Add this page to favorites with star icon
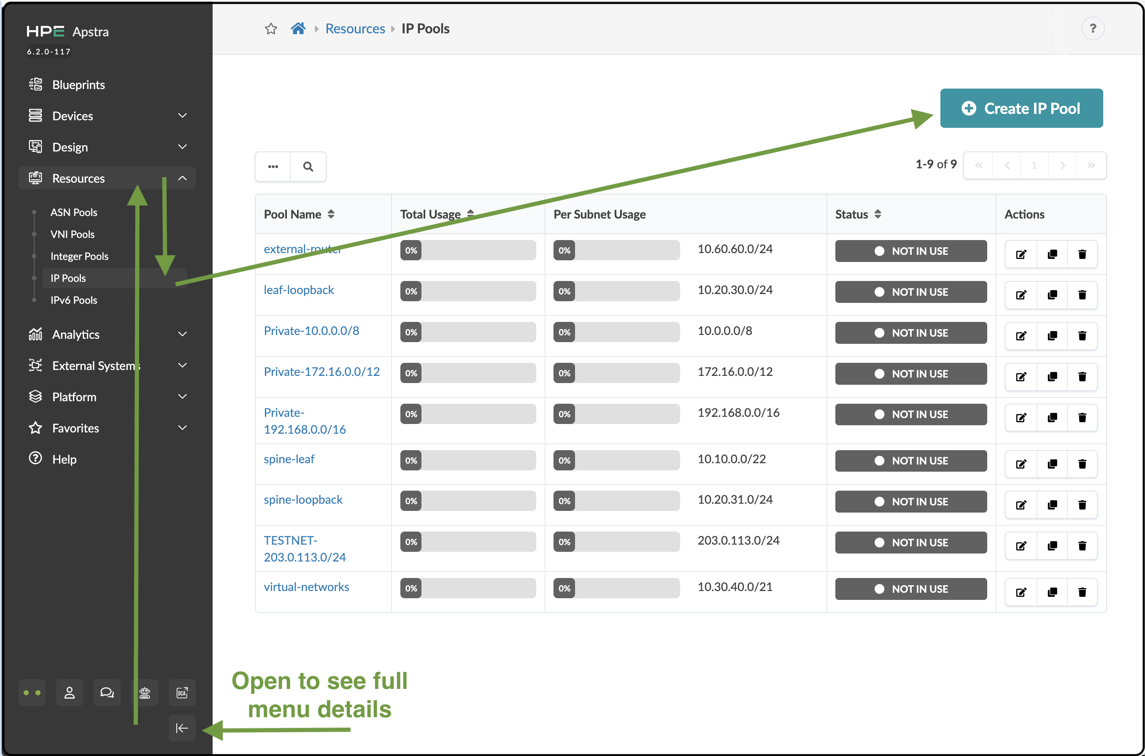Screen dimensions: 1145x756 (271, 29)
